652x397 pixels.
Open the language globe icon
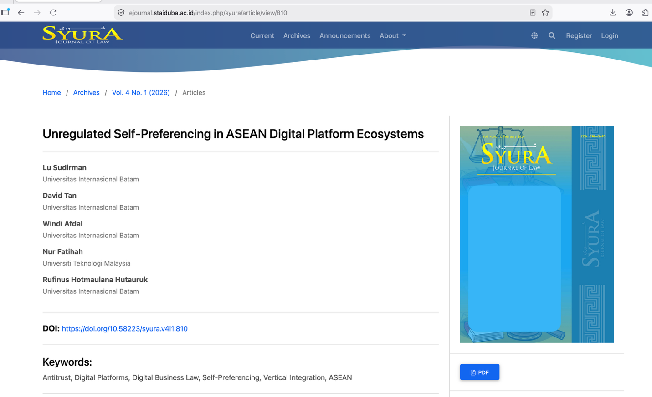(x=534, y=35)
